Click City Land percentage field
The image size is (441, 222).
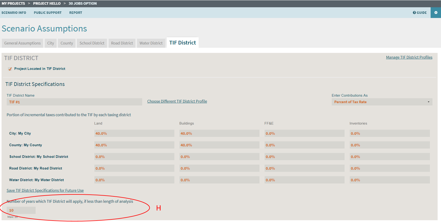coord(134,133)
